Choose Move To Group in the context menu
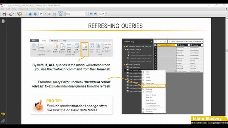 click(151, 95)
